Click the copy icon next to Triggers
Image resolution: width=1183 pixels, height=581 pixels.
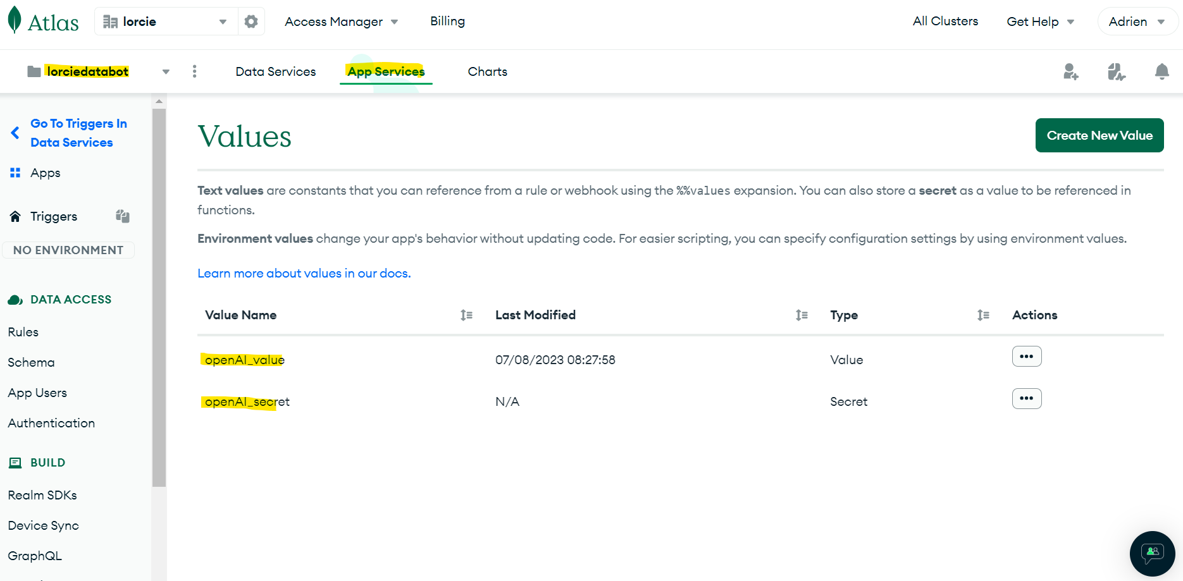point(123,216)
